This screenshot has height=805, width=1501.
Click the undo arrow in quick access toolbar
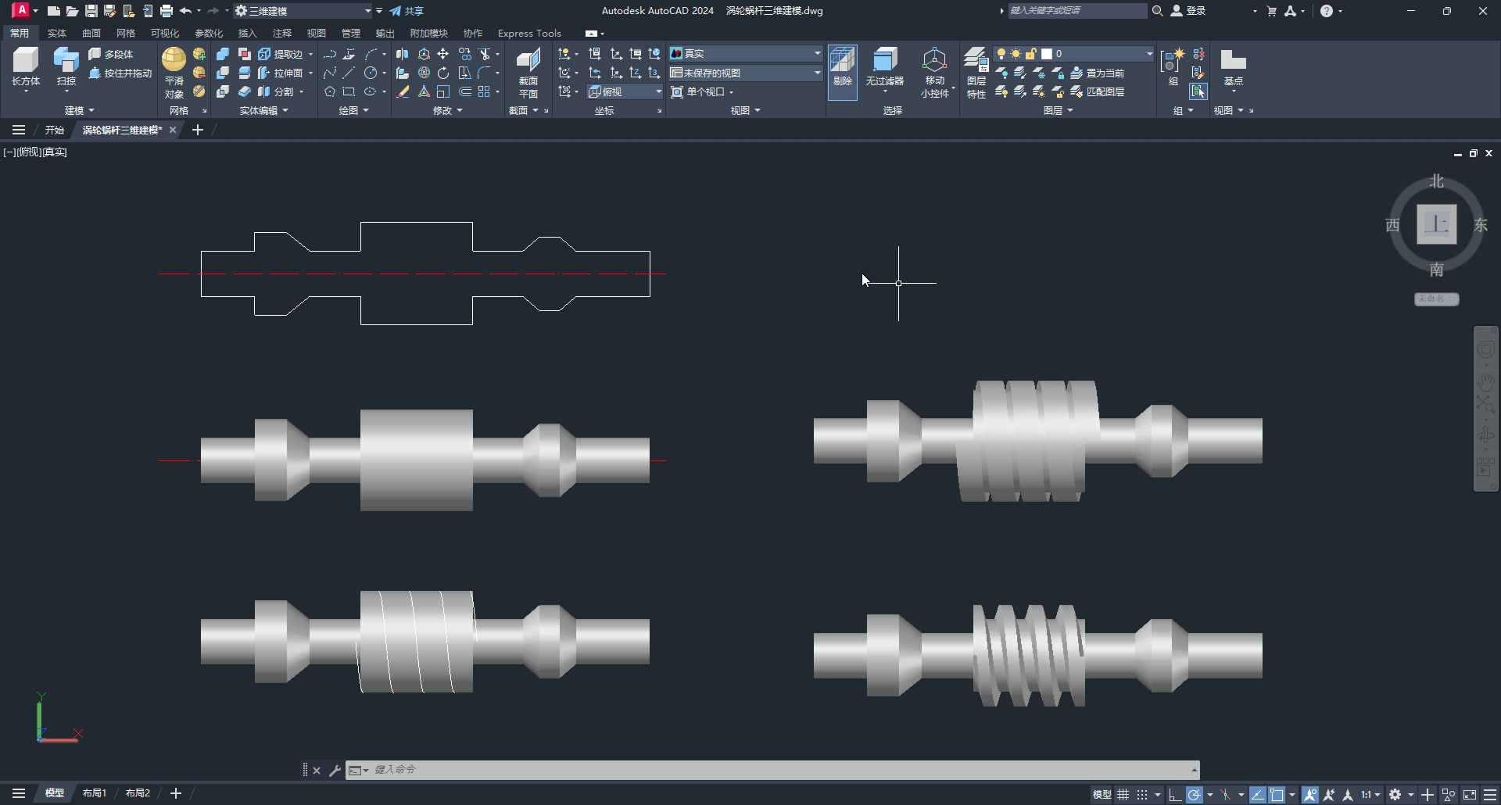pos(185,11)
